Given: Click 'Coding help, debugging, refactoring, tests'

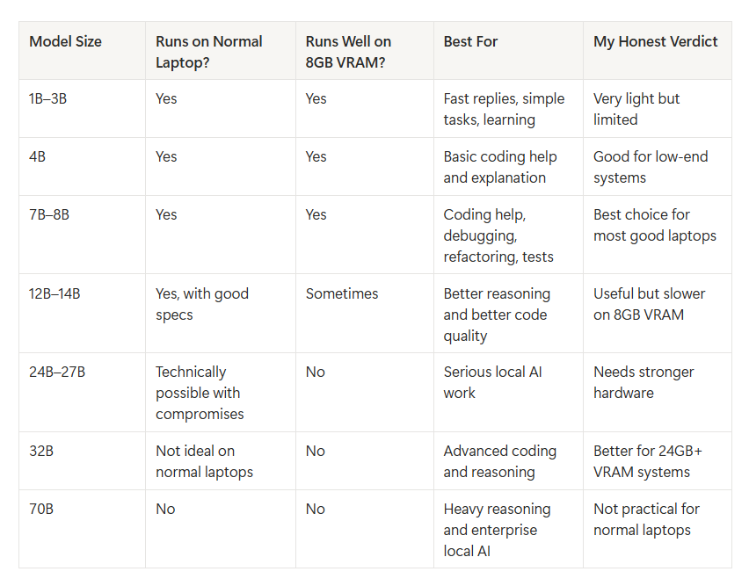Looking at the screenshot, I should click(498, 235).
